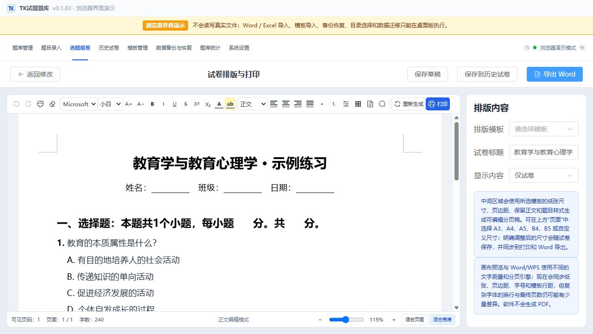Open the 显示内容 仅试卷 dropdown
The width and height of the screenshot is (593, 334).
point(544,175)
